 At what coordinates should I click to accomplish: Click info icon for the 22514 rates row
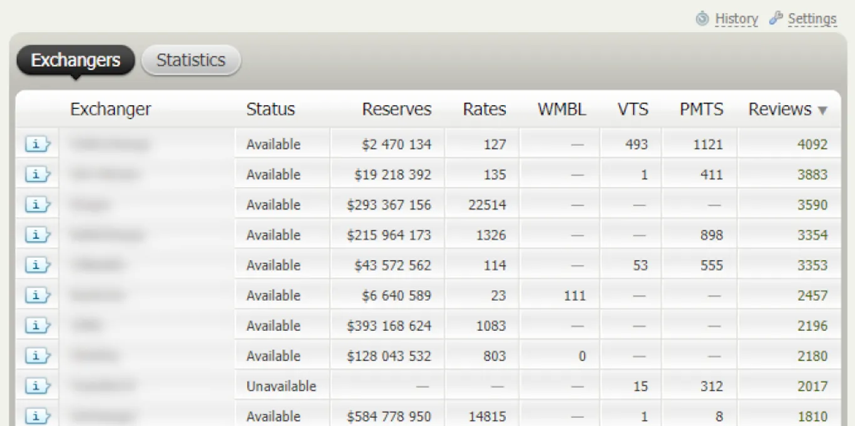tap(38, 205)
